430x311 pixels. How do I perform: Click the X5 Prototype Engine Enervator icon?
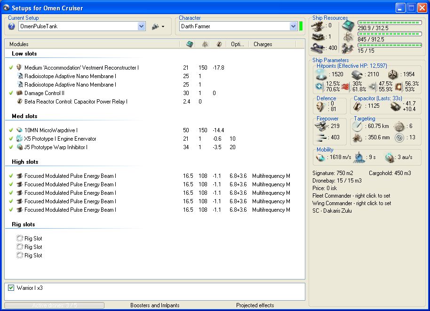(x=19, y=139)
